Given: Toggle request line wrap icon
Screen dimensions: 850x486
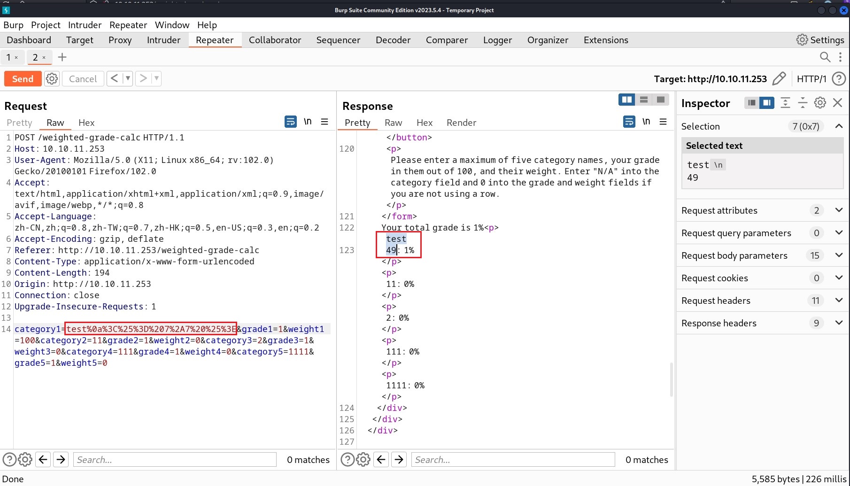Looking at the screenshot, I should click(x=291, y=122).
